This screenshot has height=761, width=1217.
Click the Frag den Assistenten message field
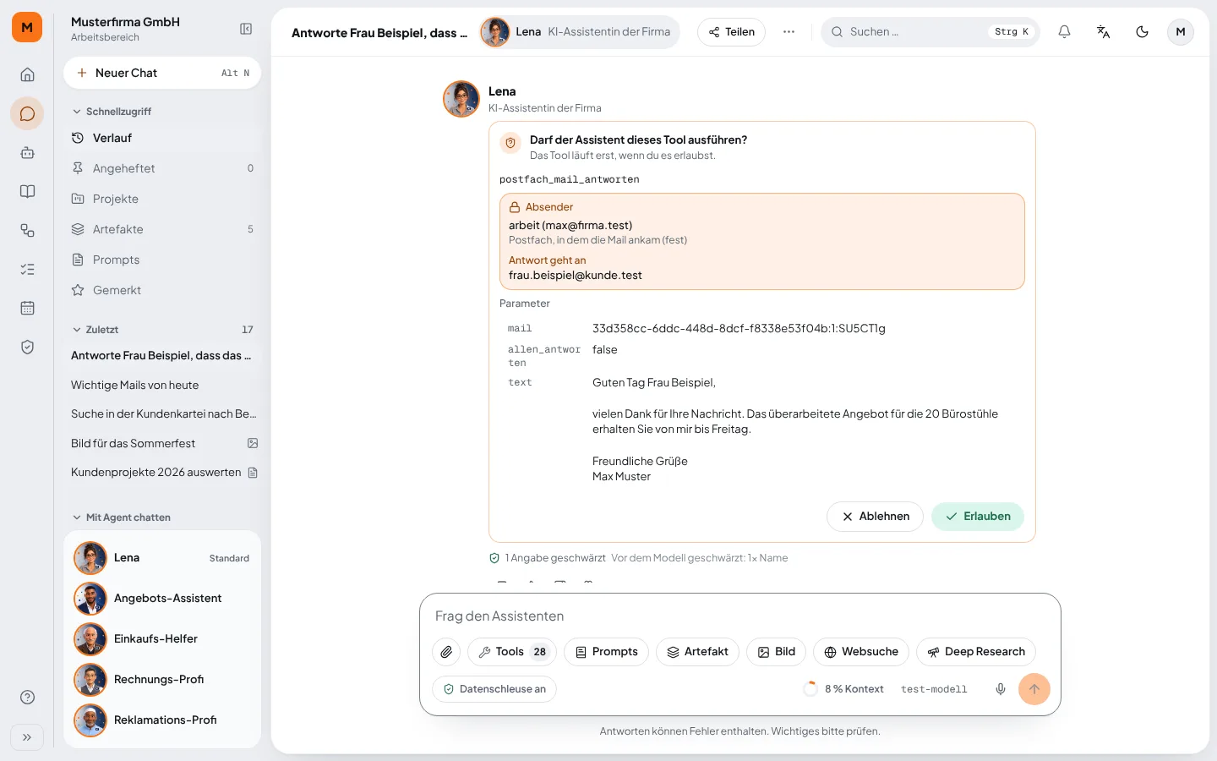[740, 616]
